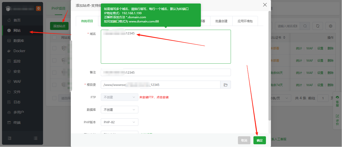
Task: Confirm site creation with the 确定 button
Action: coord(259,140)
